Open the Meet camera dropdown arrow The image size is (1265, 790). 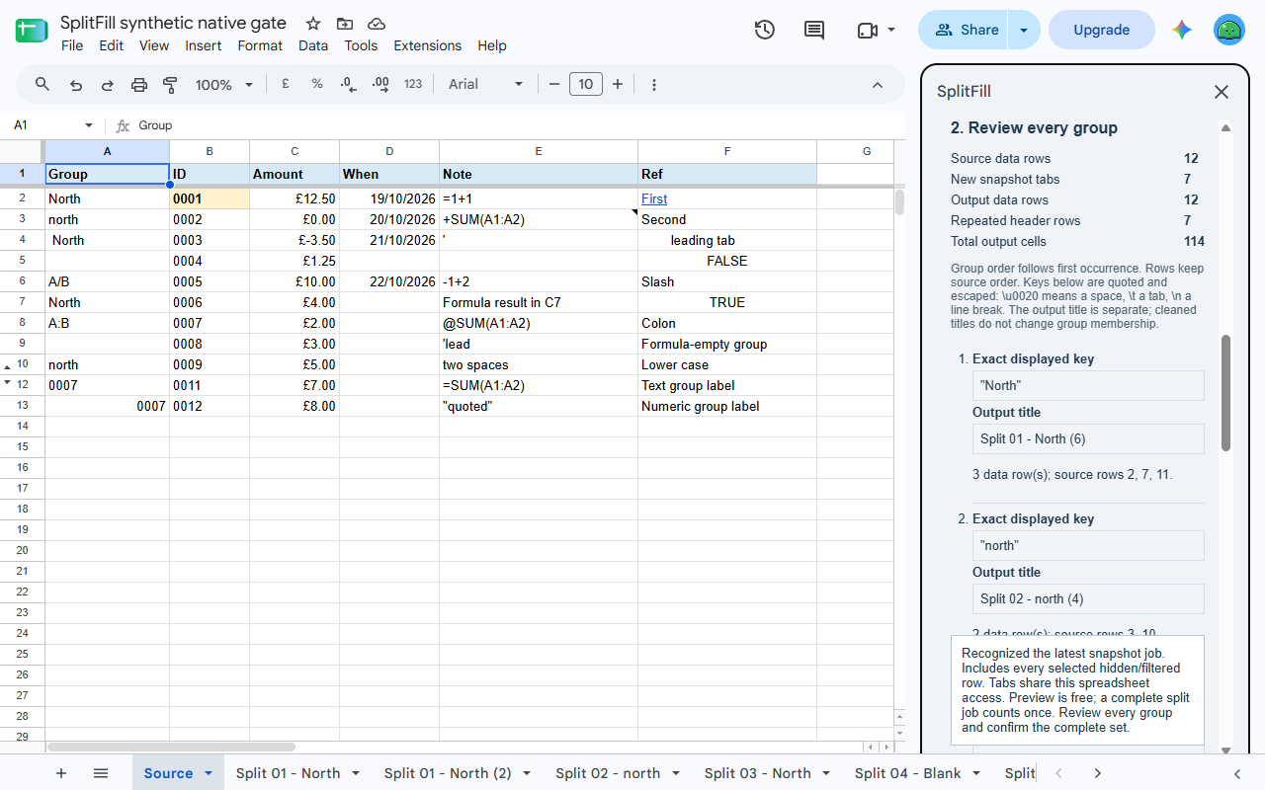point(891,30)
